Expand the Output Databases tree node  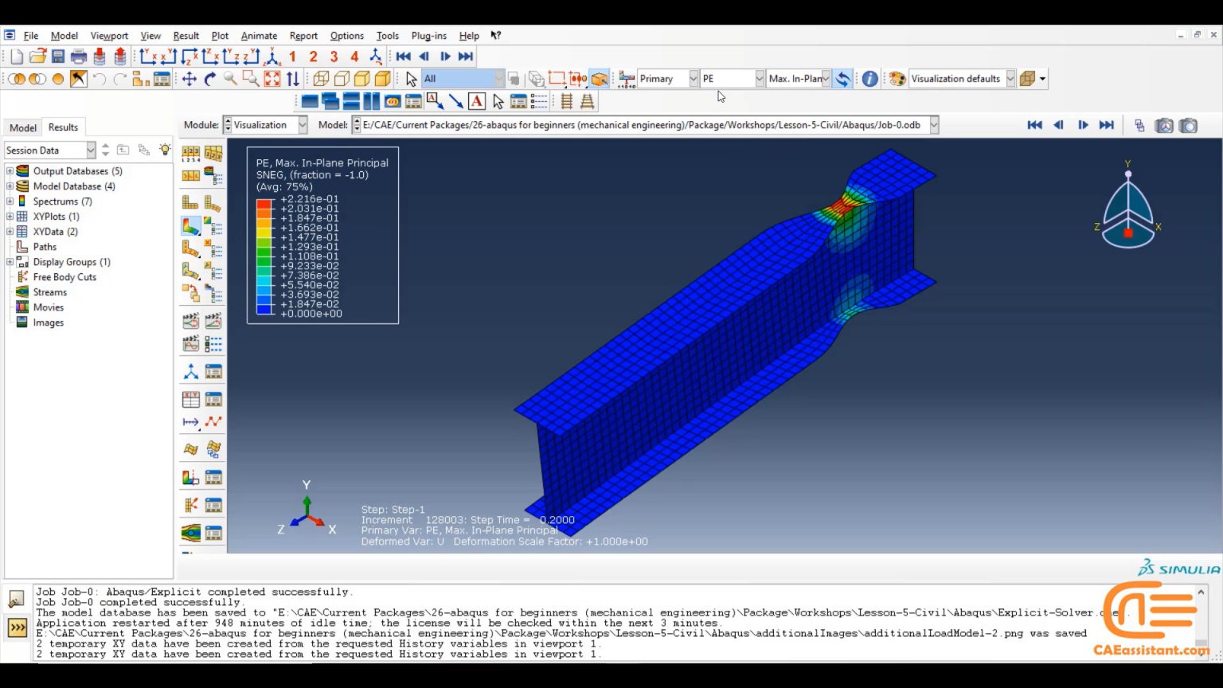10,170
